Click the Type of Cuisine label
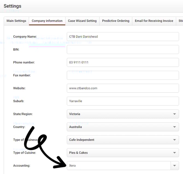Viewport: 183px width, 174px height. [25, 153]
